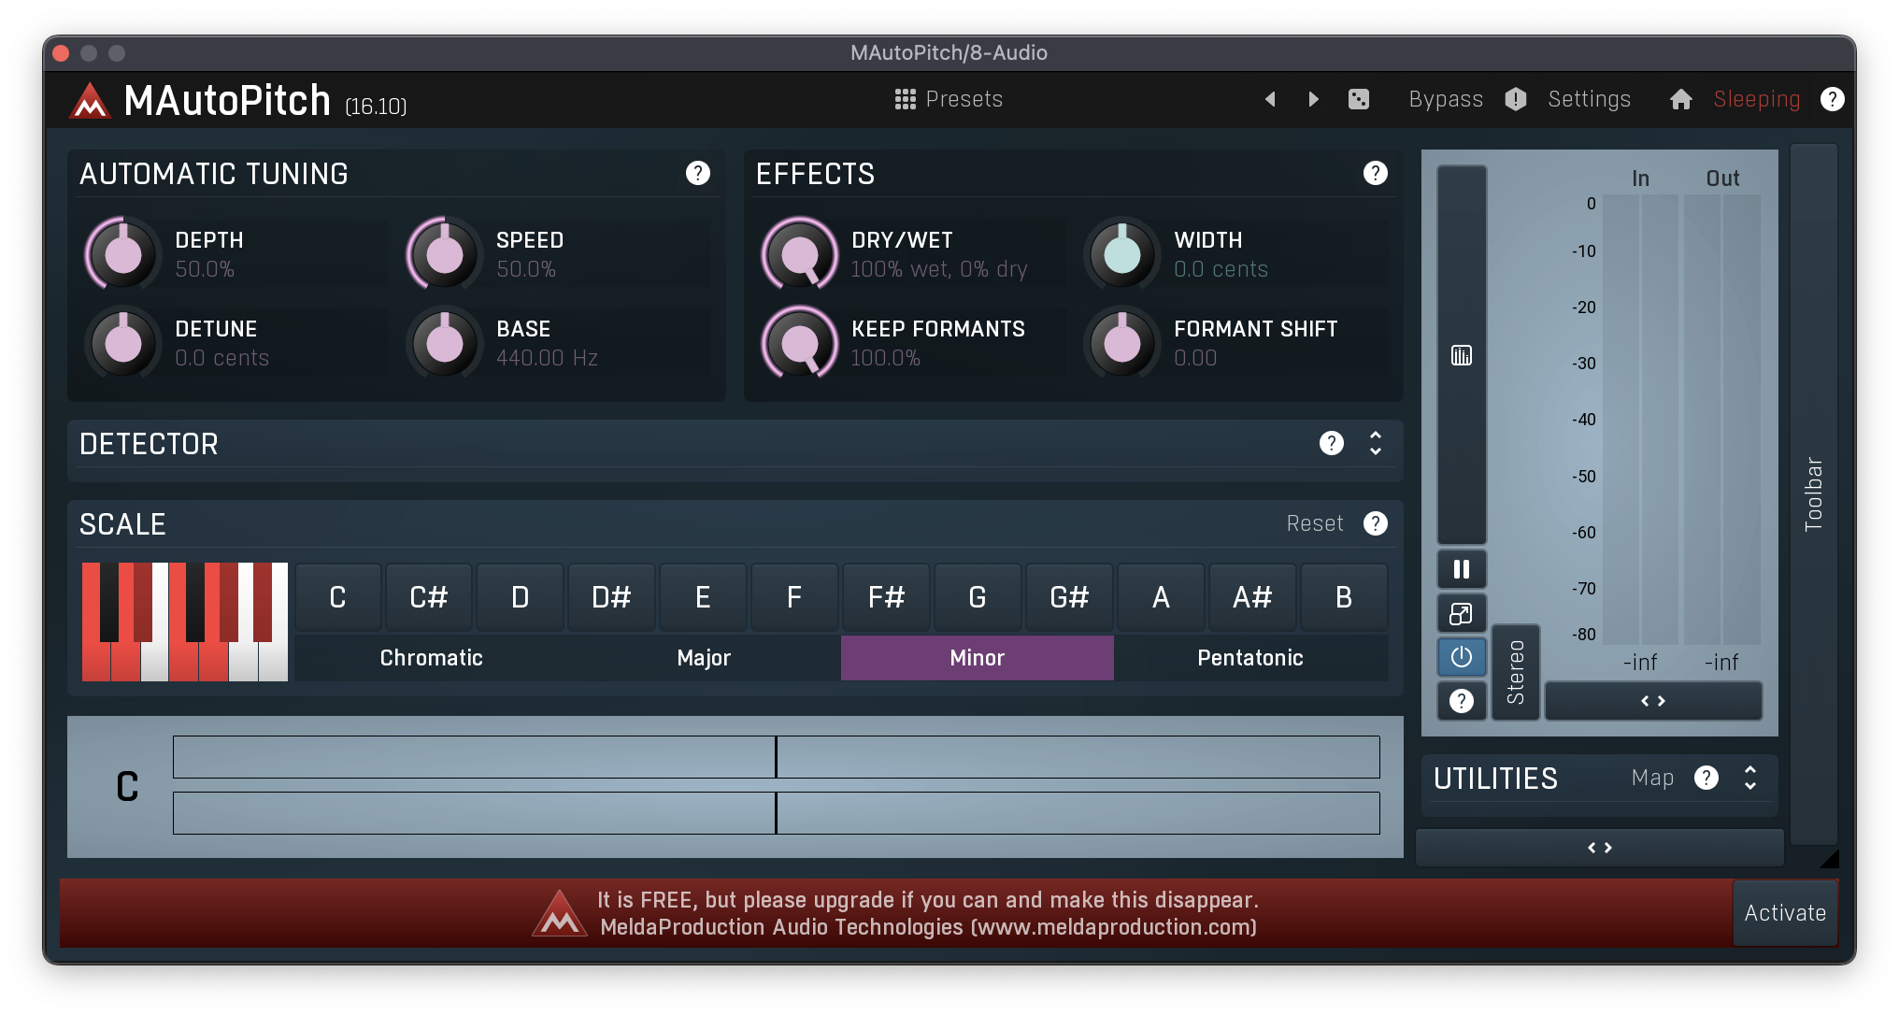This screenshot has width=1899, height=1015.
Task: Select the Chromatic scale
Action: coord(431,658)
